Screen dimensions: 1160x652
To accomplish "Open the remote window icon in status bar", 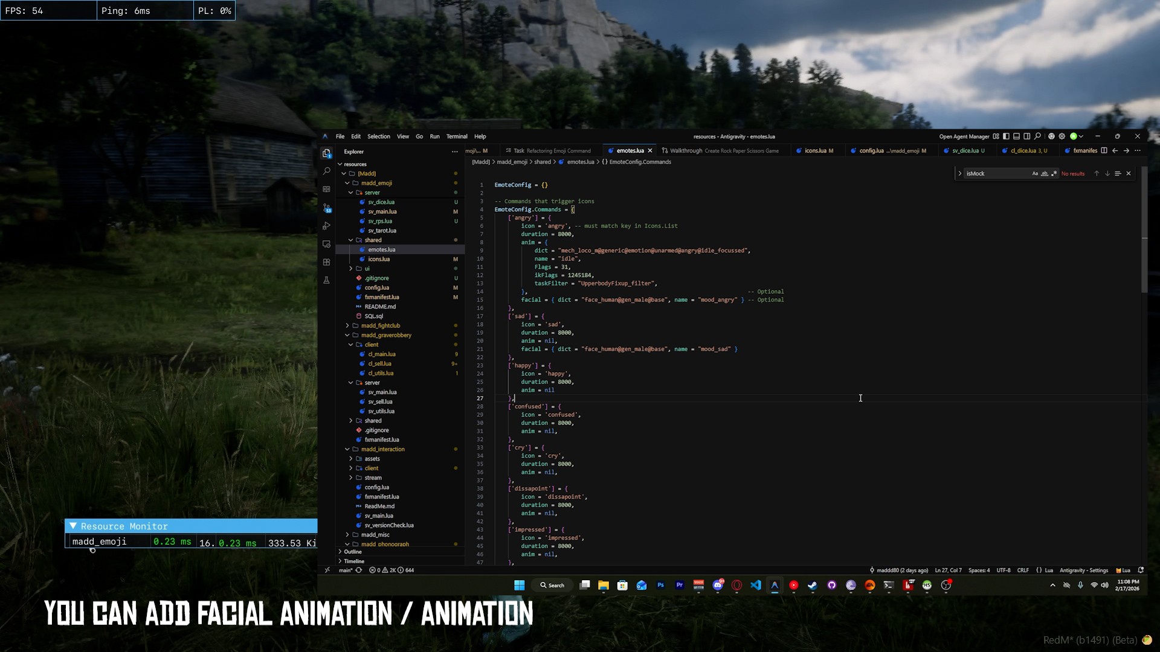I will (327, 570).
